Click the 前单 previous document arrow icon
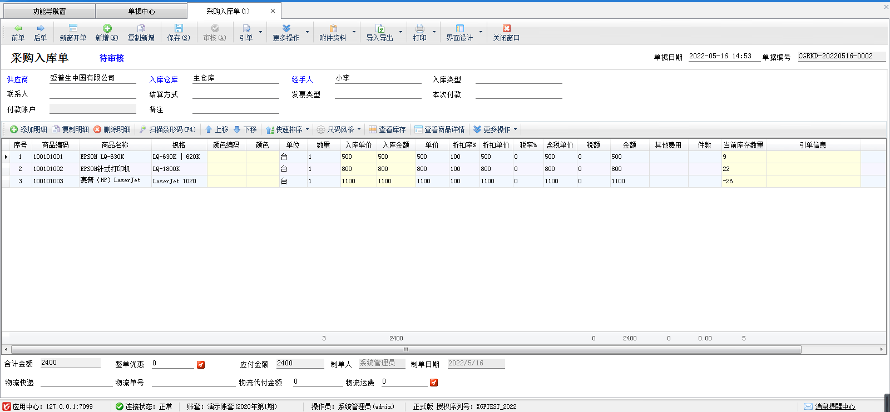This screenshot has width=890, height=412. (x=18, y=28)
